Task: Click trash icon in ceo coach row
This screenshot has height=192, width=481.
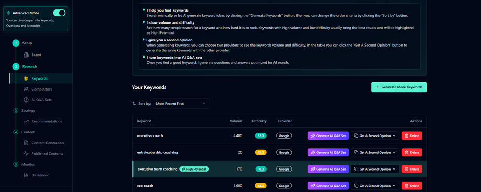Action: click(x=406, y=186)
